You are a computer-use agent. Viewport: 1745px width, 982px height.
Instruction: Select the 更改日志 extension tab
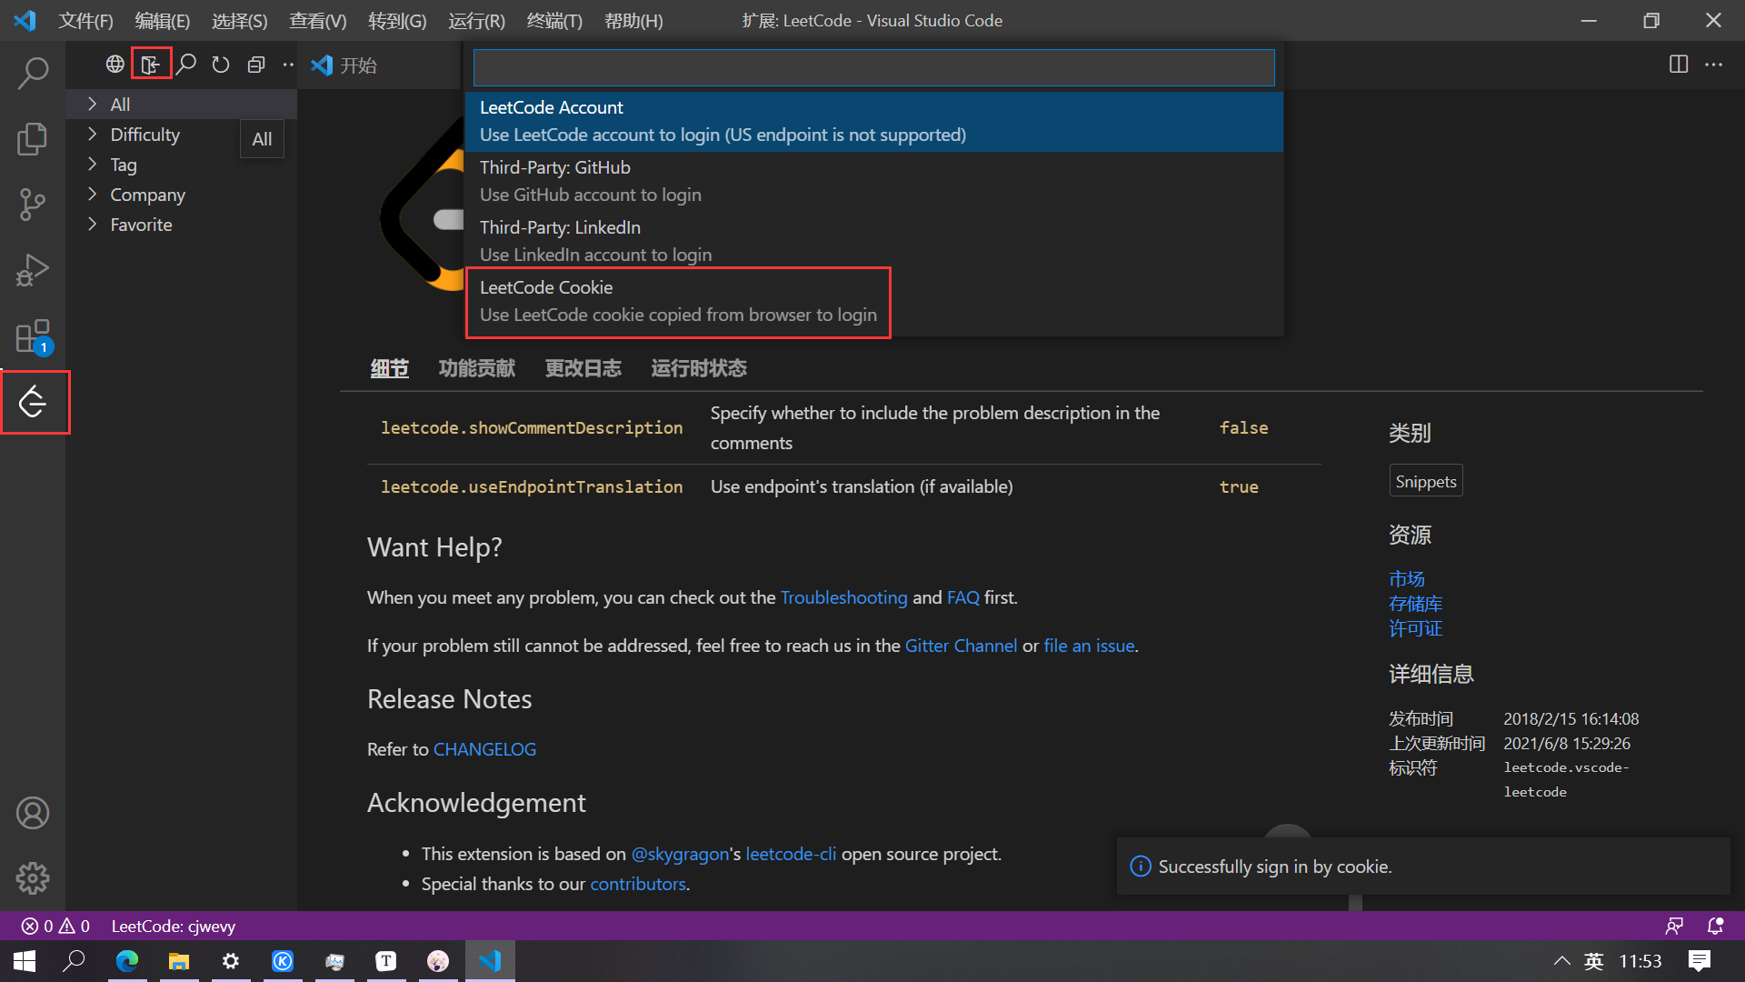point(583,368)
